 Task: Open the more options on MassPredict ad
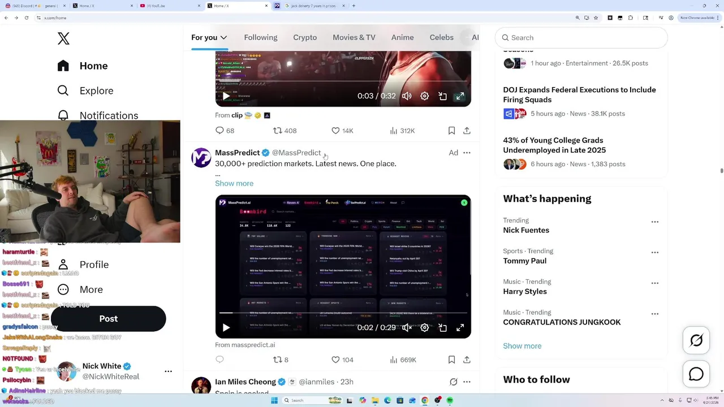467,153
